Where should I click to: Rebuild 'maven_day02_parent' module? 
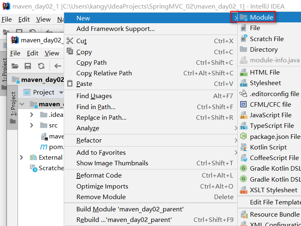coord(151,219)
